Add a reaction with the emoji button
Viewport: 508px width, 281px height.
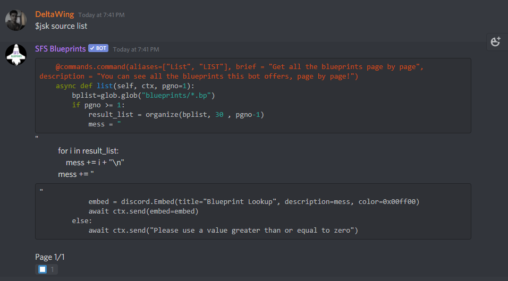pyautogui.click(x=496, y=42)
